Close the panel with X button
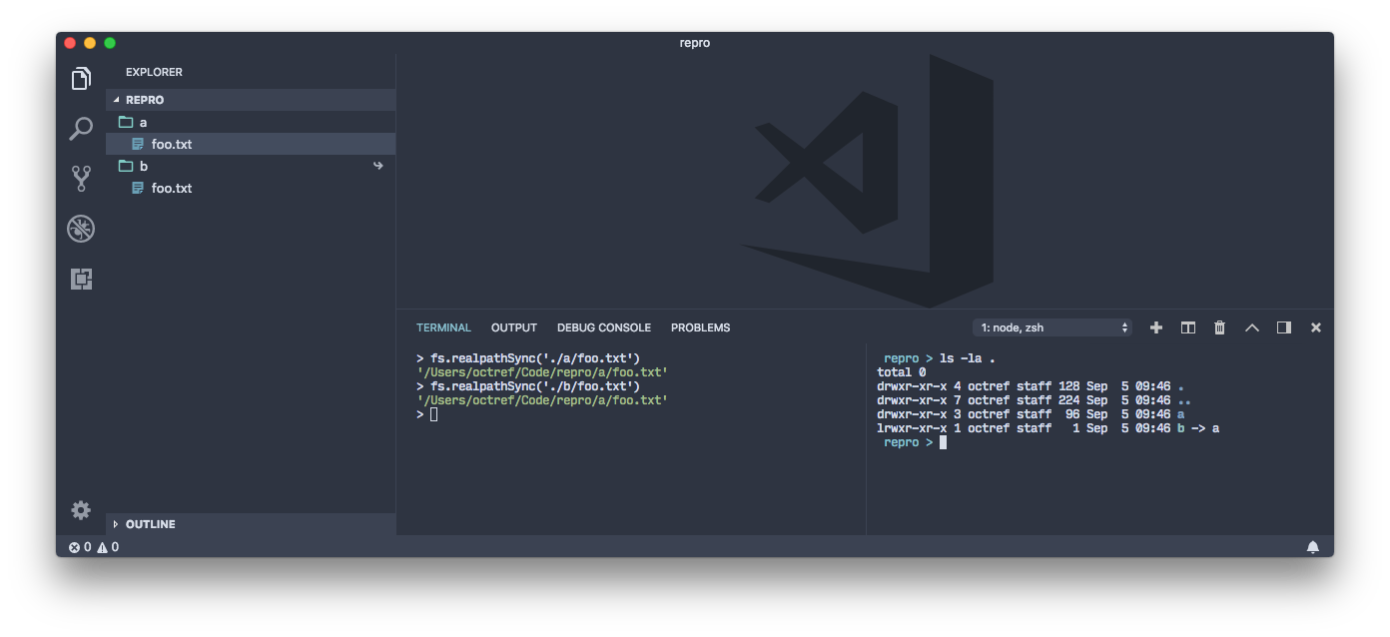This screenshot has height=637, width=1390. click(1315, 326)
